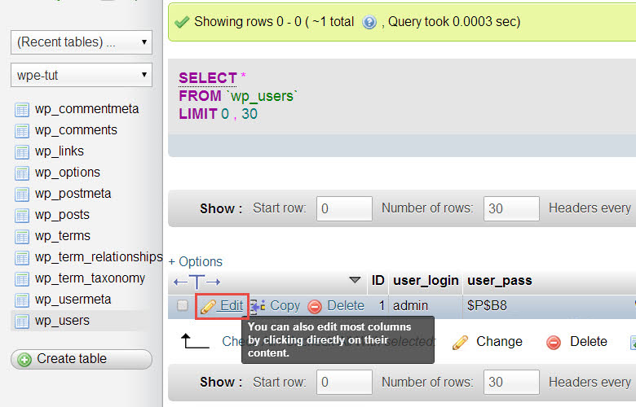
Task: Click the wp_options table icon
Action: (22, 173)
